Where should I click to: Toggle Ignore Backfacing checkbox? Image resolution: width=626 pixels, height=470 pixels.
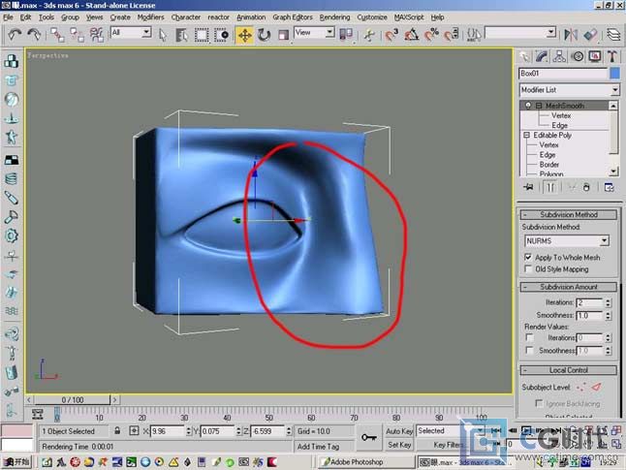click(539, 403)
